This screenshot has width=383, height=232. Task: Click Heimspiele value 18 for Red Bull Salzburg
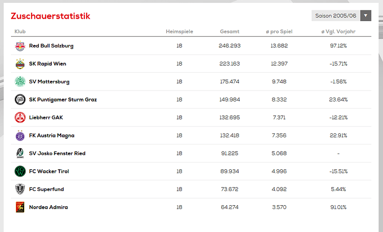click(179, 46)
